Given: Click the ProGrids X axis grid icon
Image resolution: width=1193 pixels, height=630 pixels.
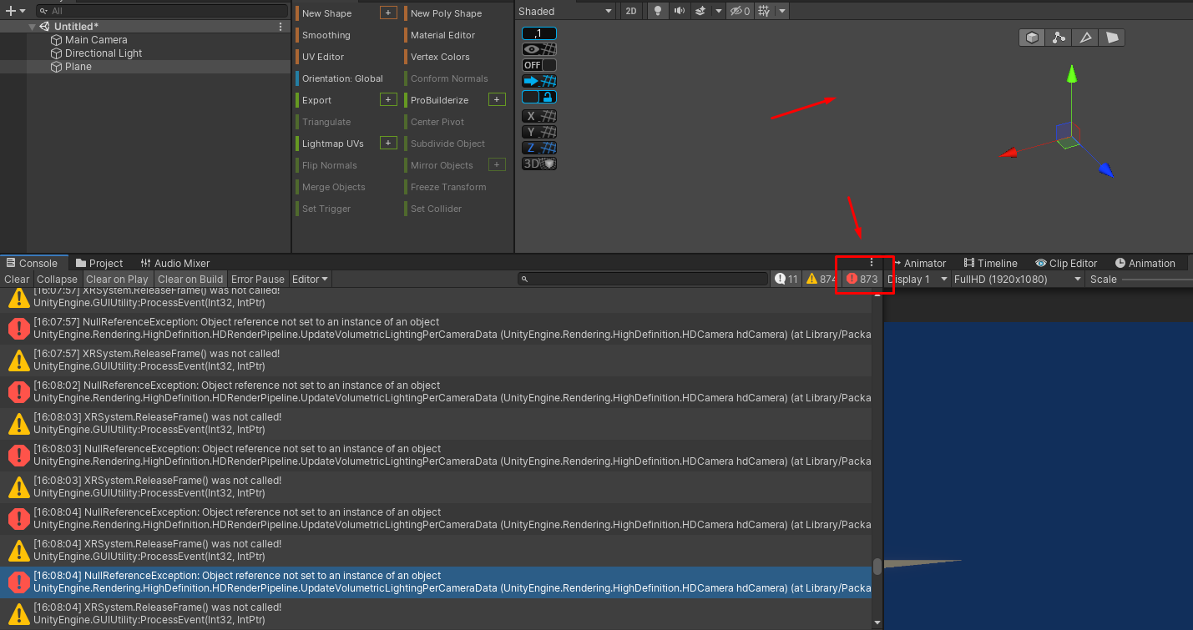Looking at the screenshot, I should click(x=539, y=116).
